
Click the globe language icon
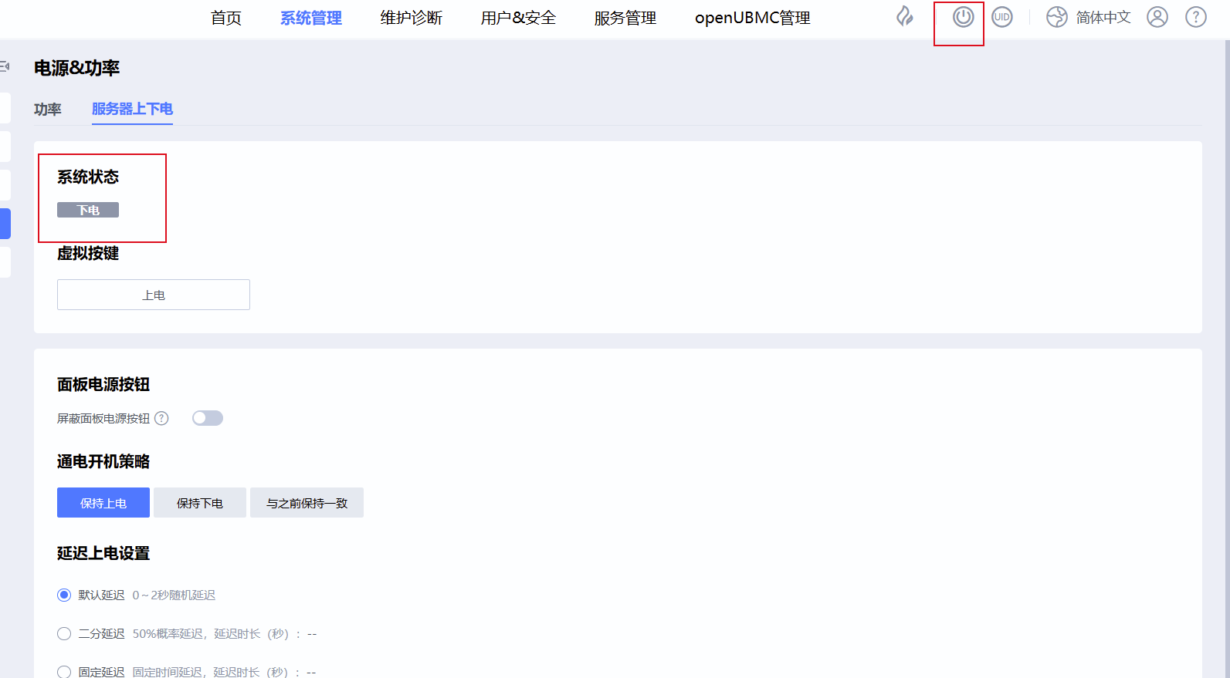[x=1056, y=17]
